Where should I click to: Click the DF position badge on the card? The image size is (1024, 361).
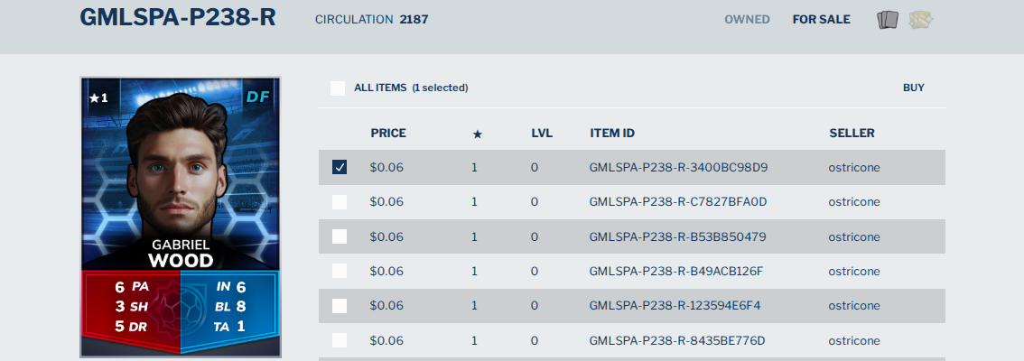tap(258, 97)
